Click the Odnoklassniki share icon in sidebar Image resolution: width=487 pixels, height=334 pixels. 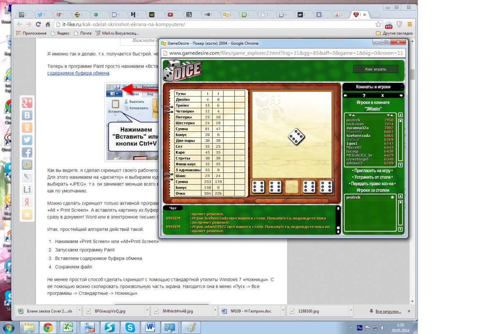coord(27,127)
